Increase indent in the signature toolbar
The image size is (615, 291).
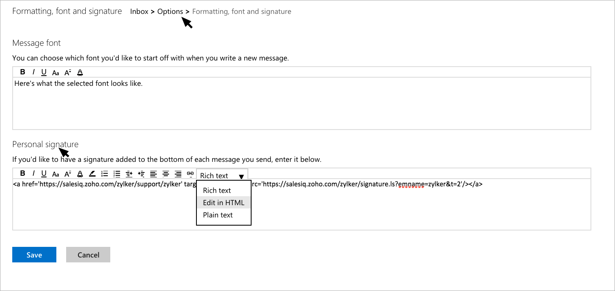point(141,174)
